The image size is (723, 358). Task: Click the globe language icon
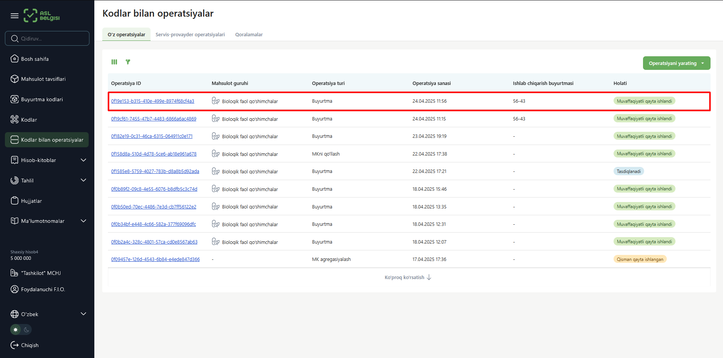(x=14, y=314)
